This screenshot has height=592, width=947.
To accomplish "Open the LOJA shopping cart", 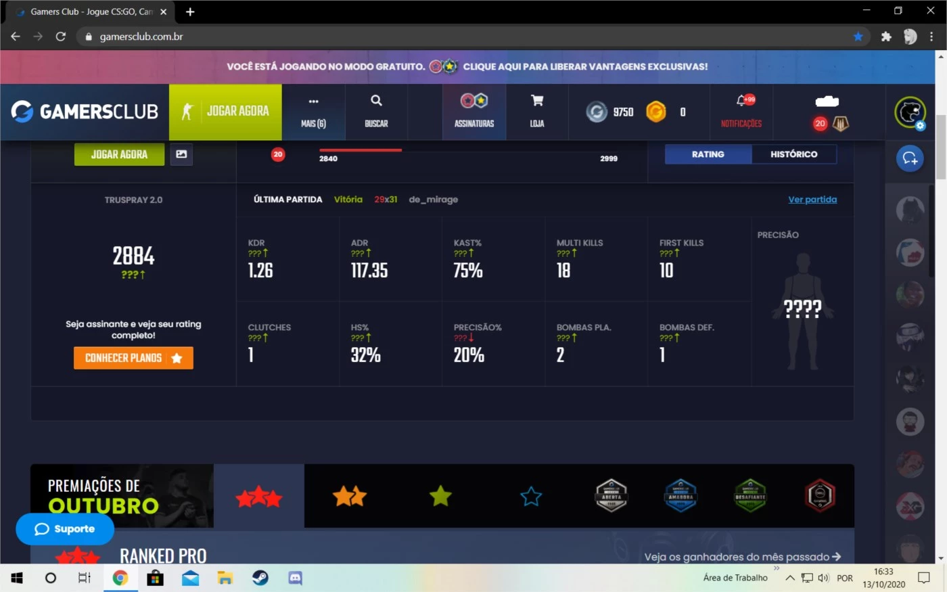I will [x=537, y=112].
